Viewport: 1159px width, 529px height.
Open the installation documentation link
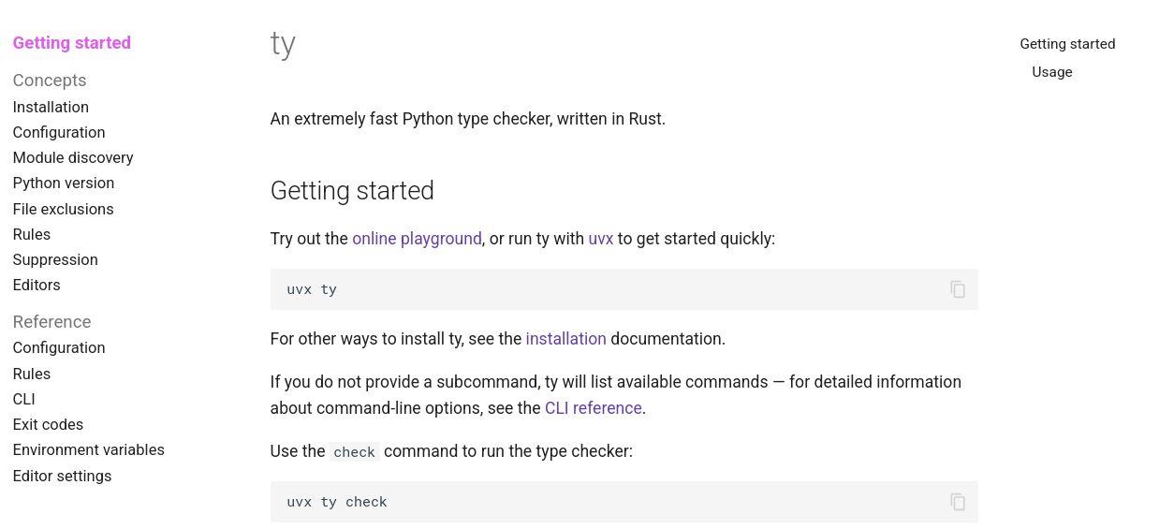(565, 339)
